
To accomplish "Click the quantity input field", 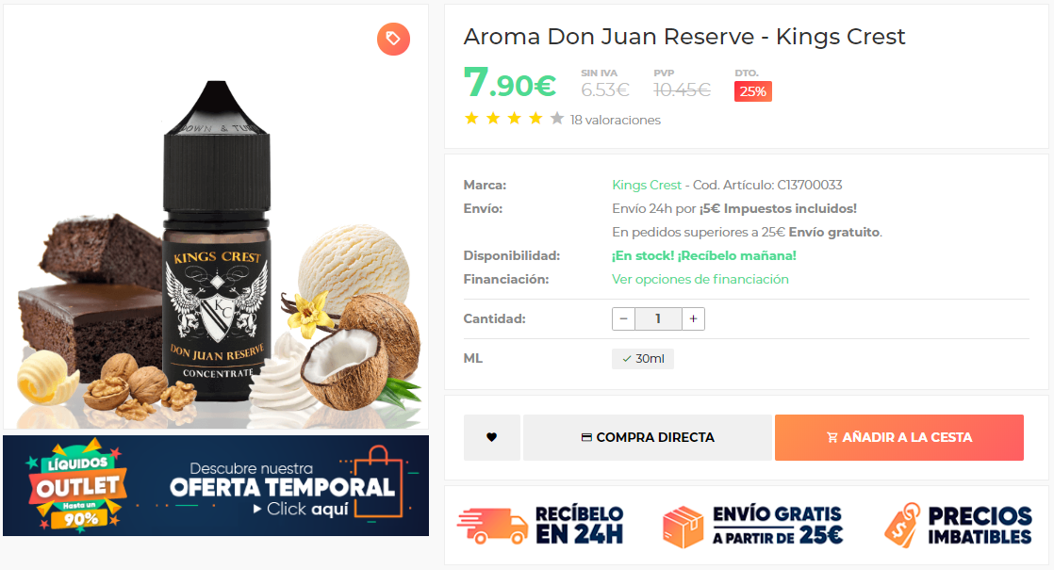I will (658, 318).
